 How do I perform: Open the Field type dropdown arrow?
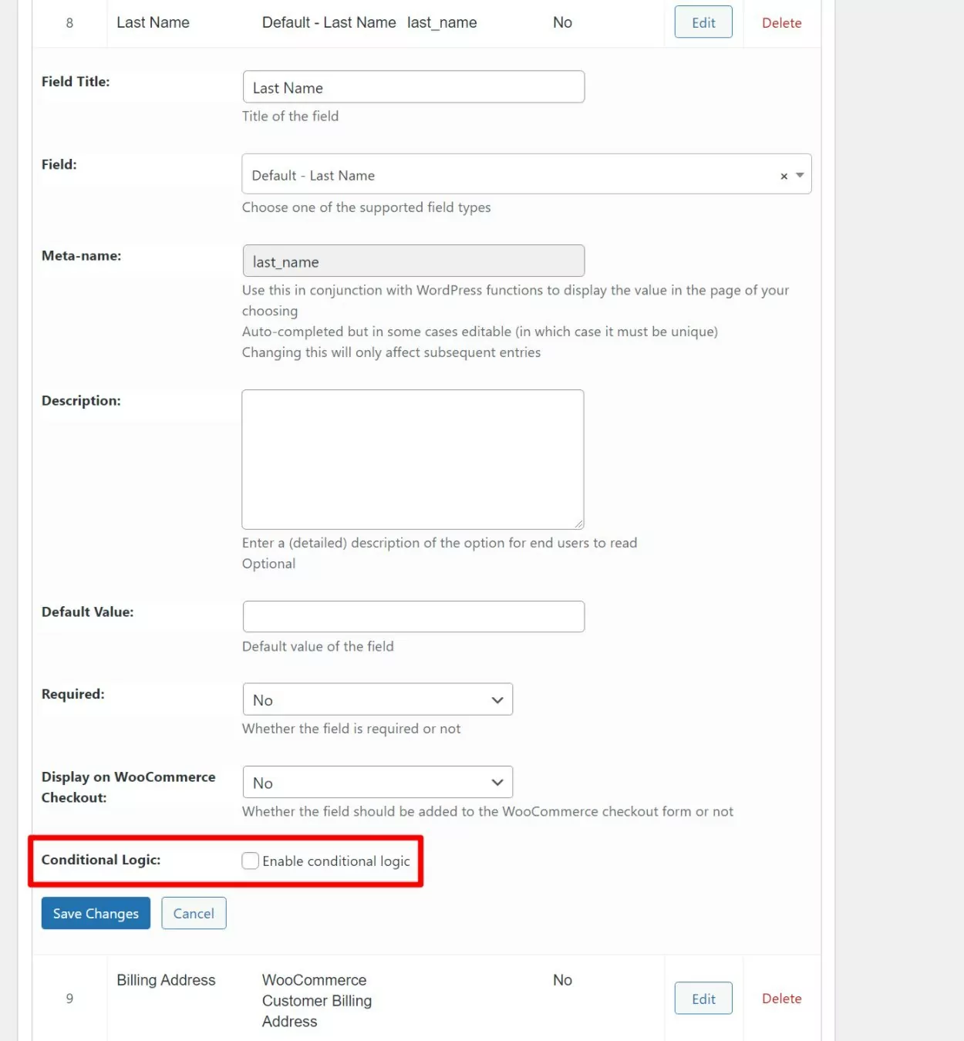(800, 175)
